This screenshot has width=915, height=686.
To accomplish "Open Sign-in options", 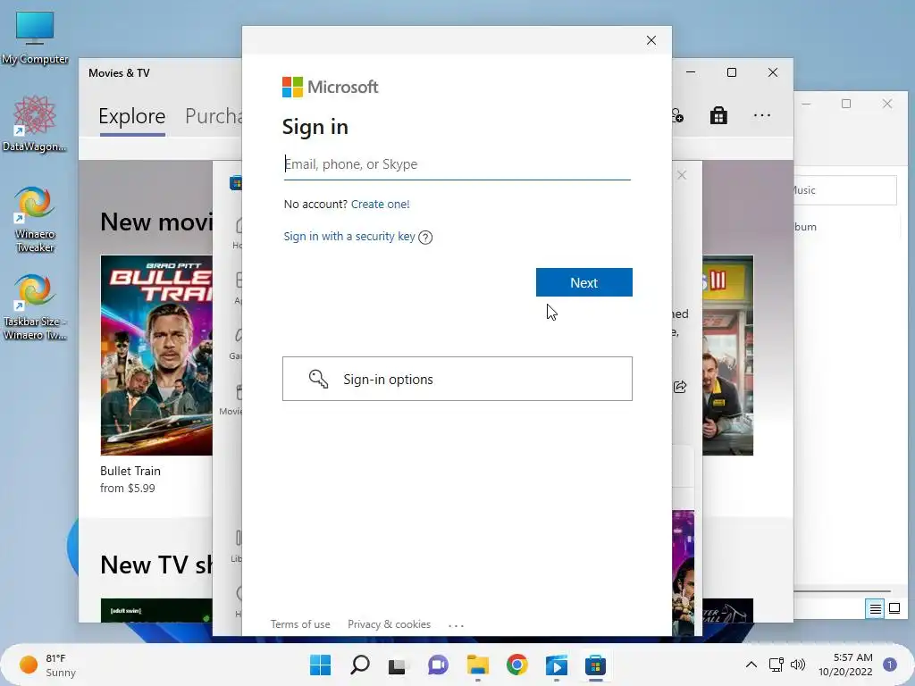I will coord(457,379).
